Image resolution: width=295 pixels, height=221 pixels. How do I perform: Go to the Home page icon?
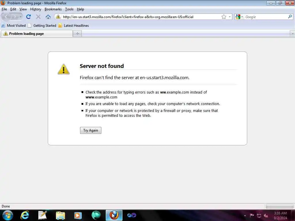(48, 17)
